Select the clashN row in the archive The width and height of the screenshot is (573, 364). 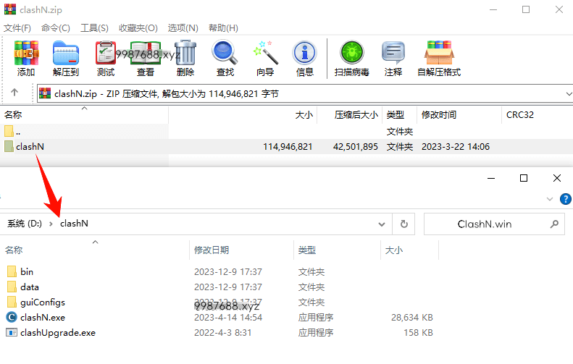point(287,146)
